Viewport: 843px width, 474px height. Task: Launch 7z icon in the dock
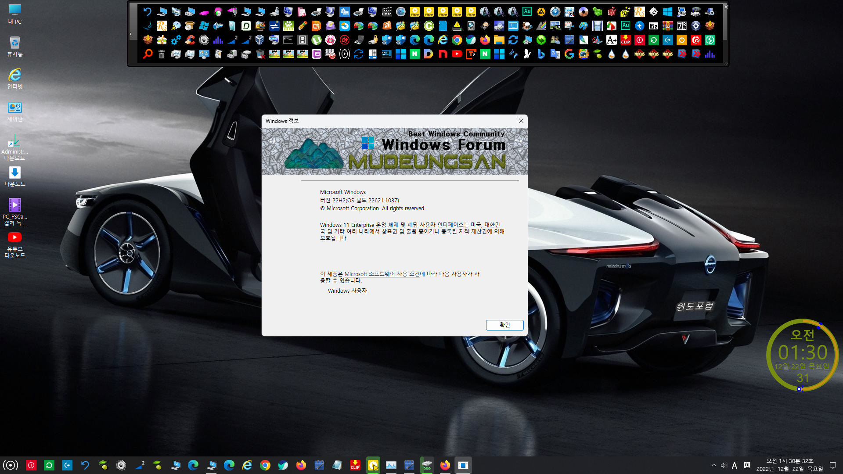pos(653,26)
